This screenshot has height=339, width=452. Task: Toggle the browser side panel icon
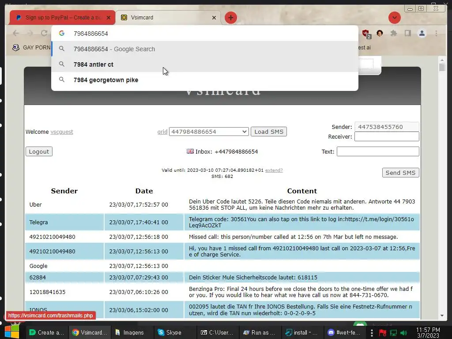(407, 33)
